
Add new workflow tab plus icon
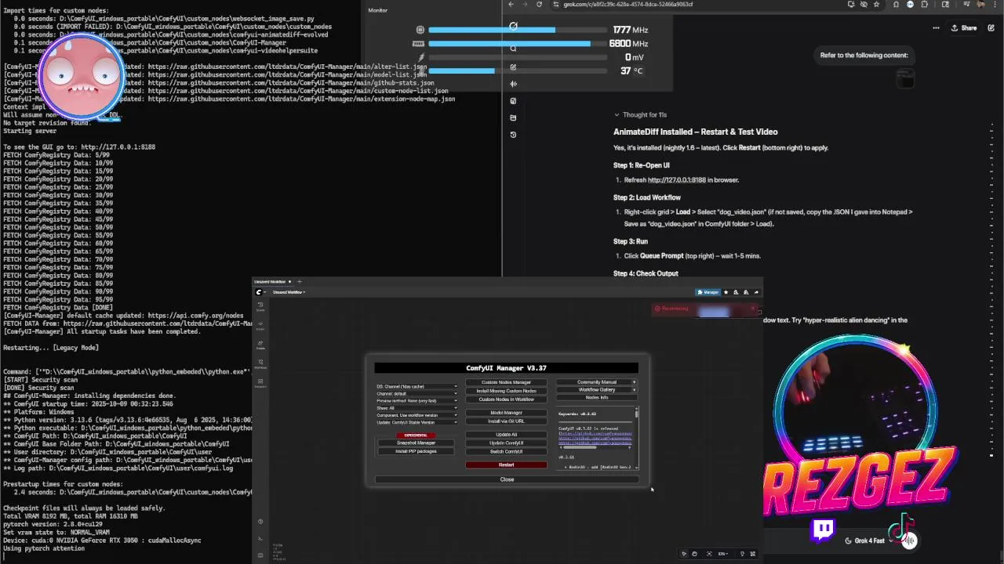point(300,281)
